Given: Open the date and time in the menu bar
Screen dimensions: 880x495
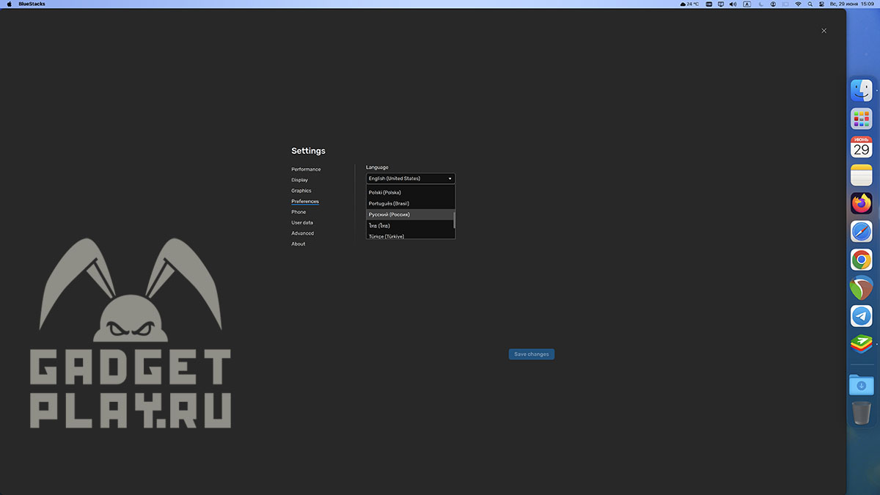Looking at the screenshot, I should 851,4.
